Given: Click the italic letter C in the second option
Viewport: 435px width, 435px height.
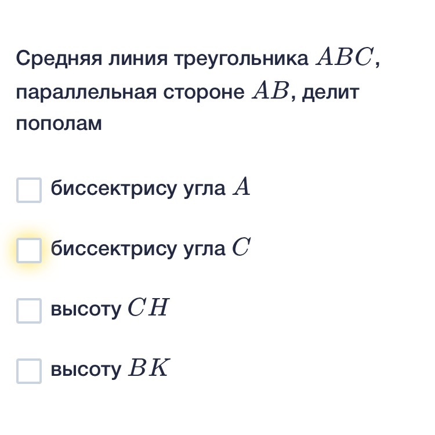Looking at the screenshot, I should (x=241, y=247).
